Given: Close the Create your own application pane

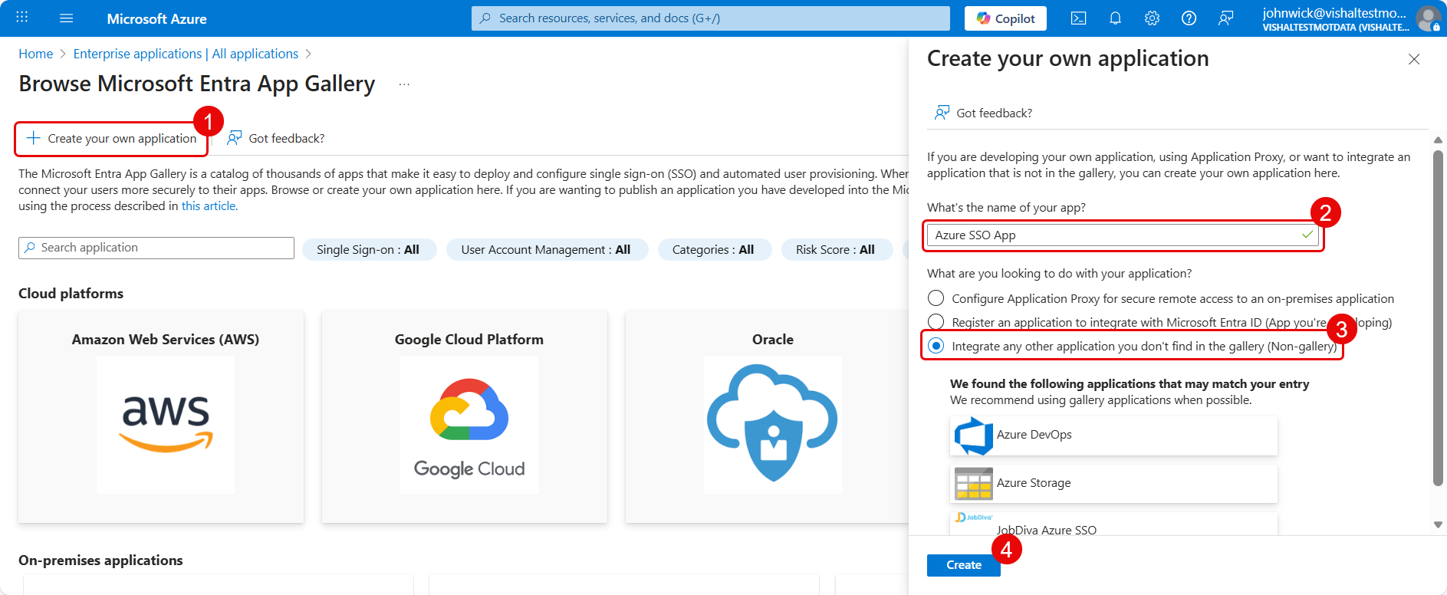Looking at the screenshot, I should click(x=1414, y=59).
